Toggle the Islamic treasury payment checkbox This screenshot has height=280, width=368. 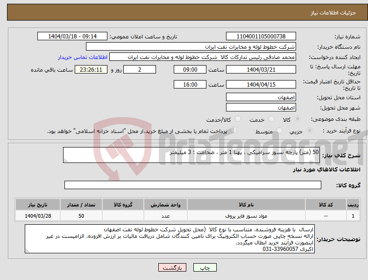pos(234,130)
